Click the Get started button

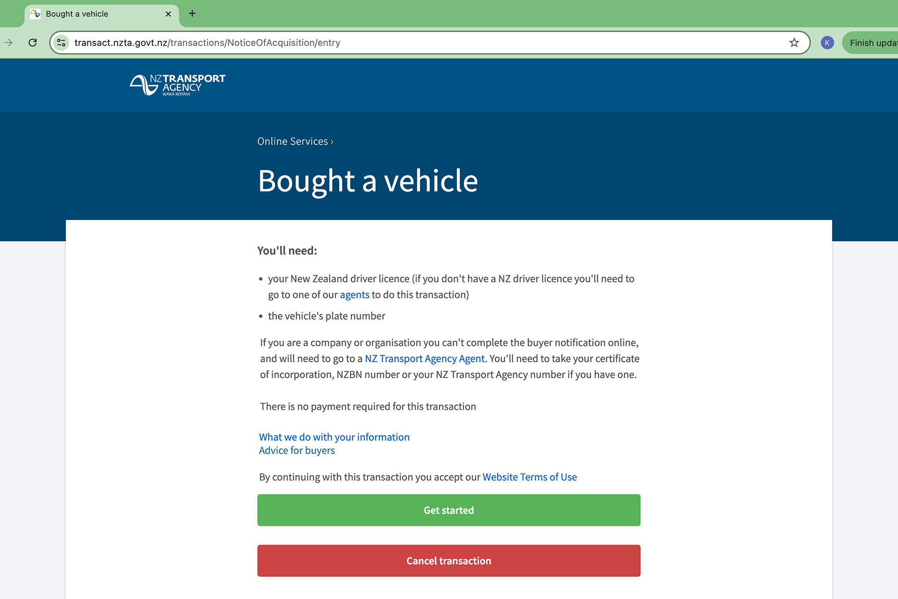[x=449, y=510]
